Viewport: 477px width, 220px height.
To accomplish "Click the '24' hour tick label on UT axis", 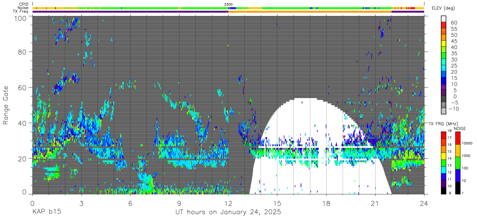I will (424, 203).
